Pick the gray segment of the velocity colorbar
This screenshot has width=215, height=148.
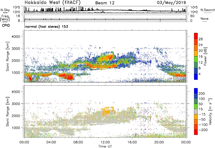tap(196, 111)
